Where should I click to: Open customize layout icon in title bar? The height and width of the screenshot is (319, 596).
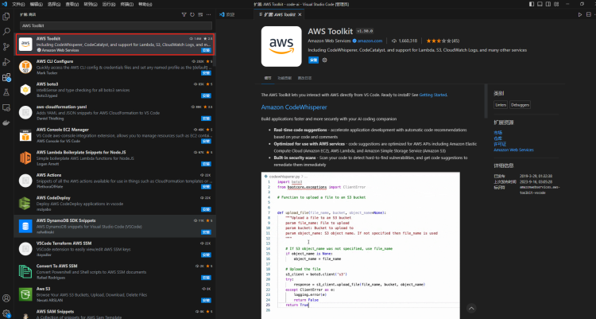coord(556,4)
